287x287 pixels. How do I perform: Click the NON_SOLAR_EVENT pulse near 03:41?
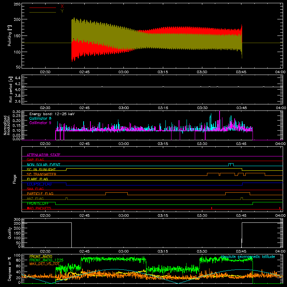coord(231,165)
